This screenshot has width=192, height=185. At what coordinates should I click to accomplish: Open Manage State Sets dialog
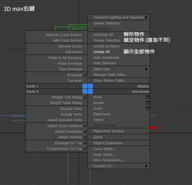pyautogui.click(x=119, y=75)
